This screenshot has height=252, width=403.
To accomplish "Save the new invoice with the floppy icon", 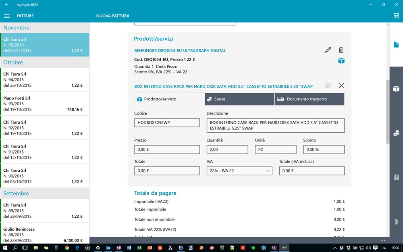I will [396, 16].
